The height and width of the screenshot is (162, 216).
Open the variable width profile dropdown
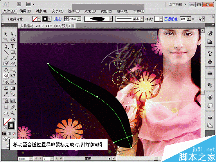coord(110,19)
